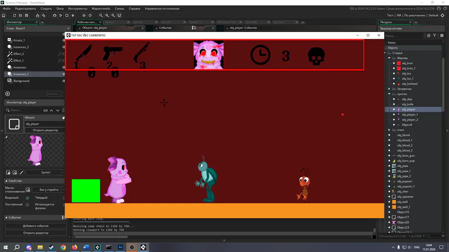Stop the running game via stop icon
The width and height of the screenshot is (449, 252).
point(67,15)
